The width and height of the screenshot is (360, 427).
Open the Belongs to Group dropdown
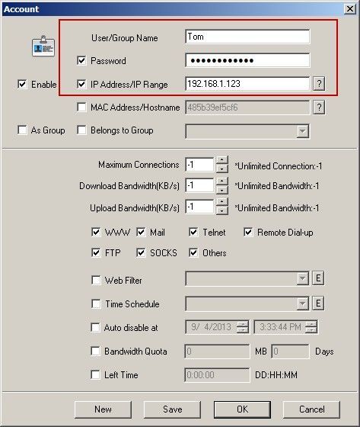point(302,131)
